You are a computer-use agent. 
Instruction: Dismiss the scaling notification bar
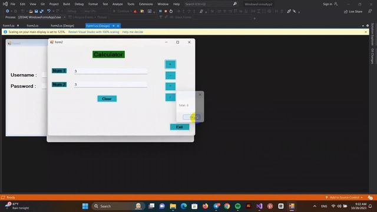click(366, 32)
